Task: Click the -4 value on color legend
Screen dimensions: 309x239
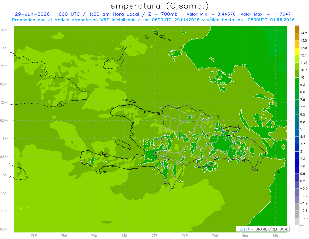Action: pyautogui.click(x=302, y=226)
